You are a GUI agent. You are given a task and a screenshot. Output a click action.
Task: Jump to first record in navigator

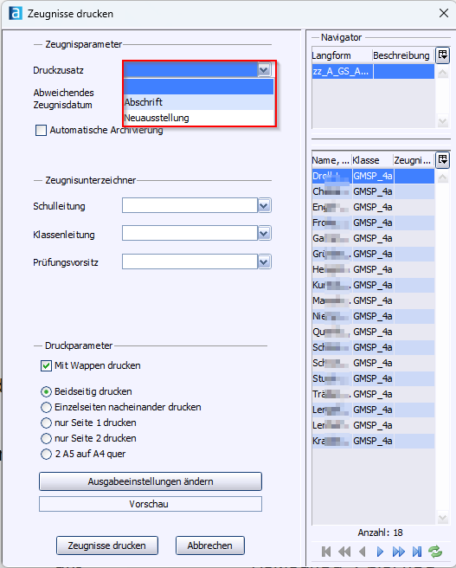326,552
